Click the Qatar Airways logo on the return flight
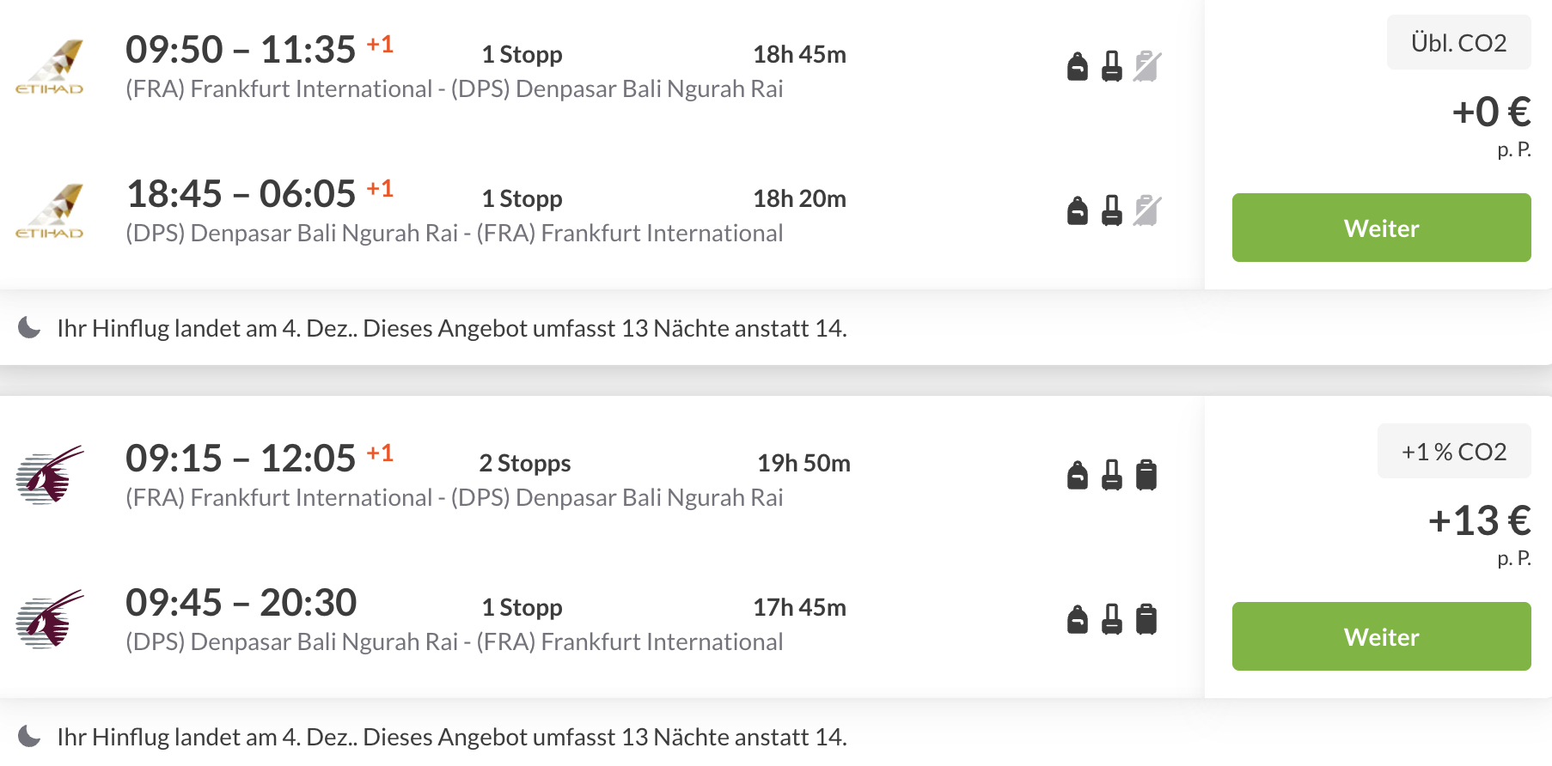Image resolution: width=1552 pixels, height=766 pixels. click(50, 619)
